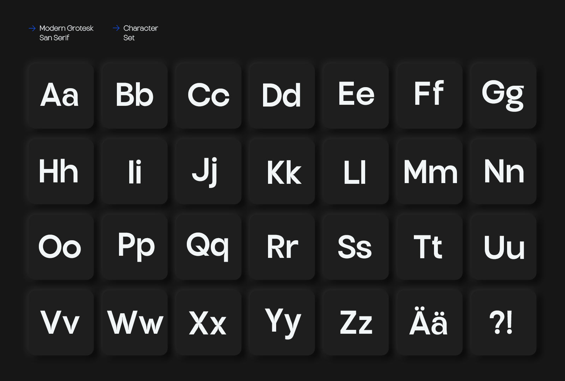Select the Oo glyph tile
This screenshot has width=565, height=381.
pos(61,247)
